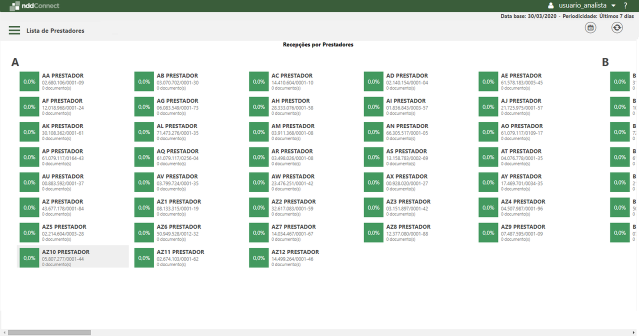Click the nddConnect logo

point(34,5)
